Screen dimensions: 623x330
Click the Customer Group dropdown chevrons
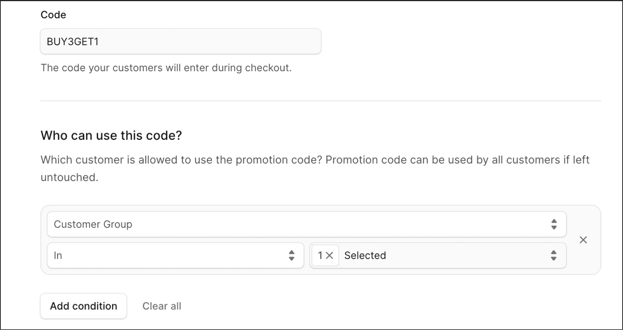(x=553, y=224)
